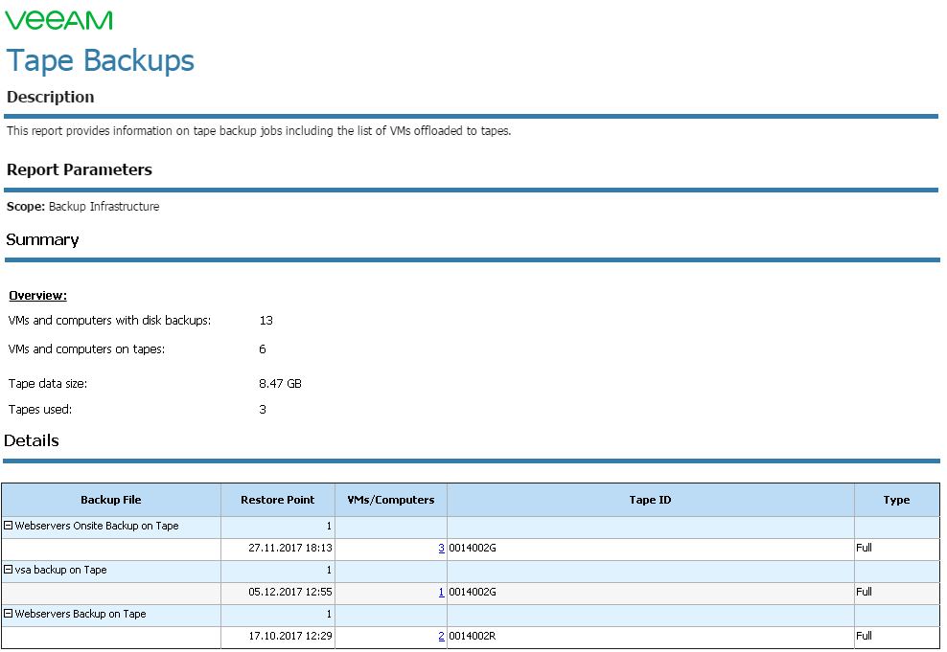Click value 6 for computers on tapes

(x=262, y=349)
